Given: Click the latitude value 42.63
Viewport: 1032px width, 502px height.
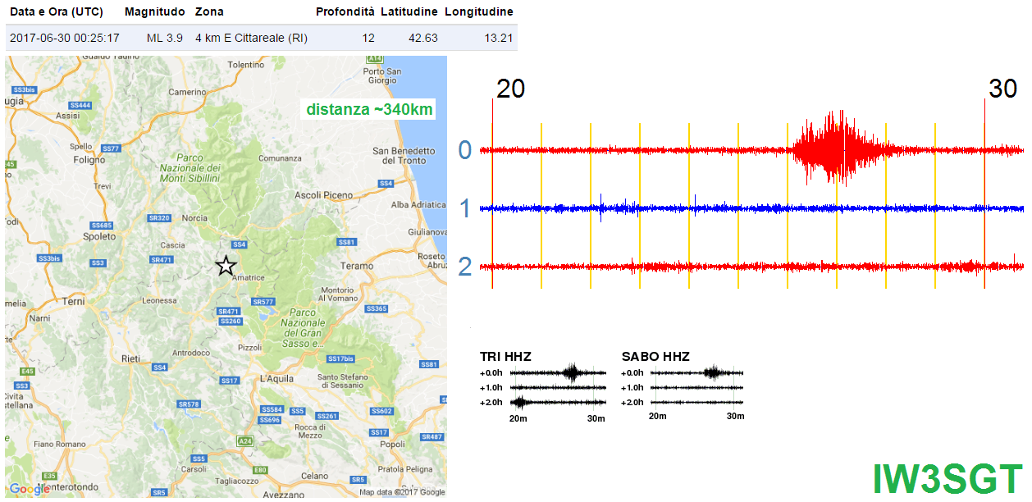Looking at the screenshot, I should point(423,38).
